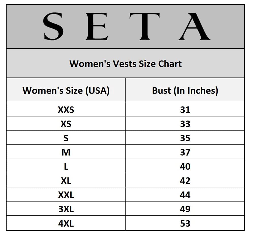Click bust value 53
The image size is (254, 238).
pos(185,224)
